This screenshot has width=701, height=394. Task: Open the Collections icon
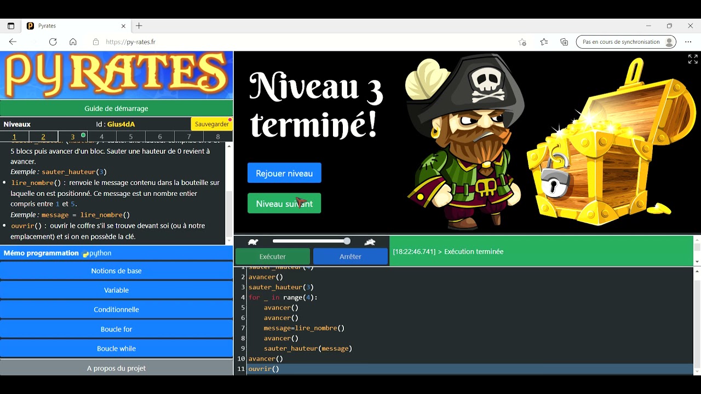click(x=564, y=42)
